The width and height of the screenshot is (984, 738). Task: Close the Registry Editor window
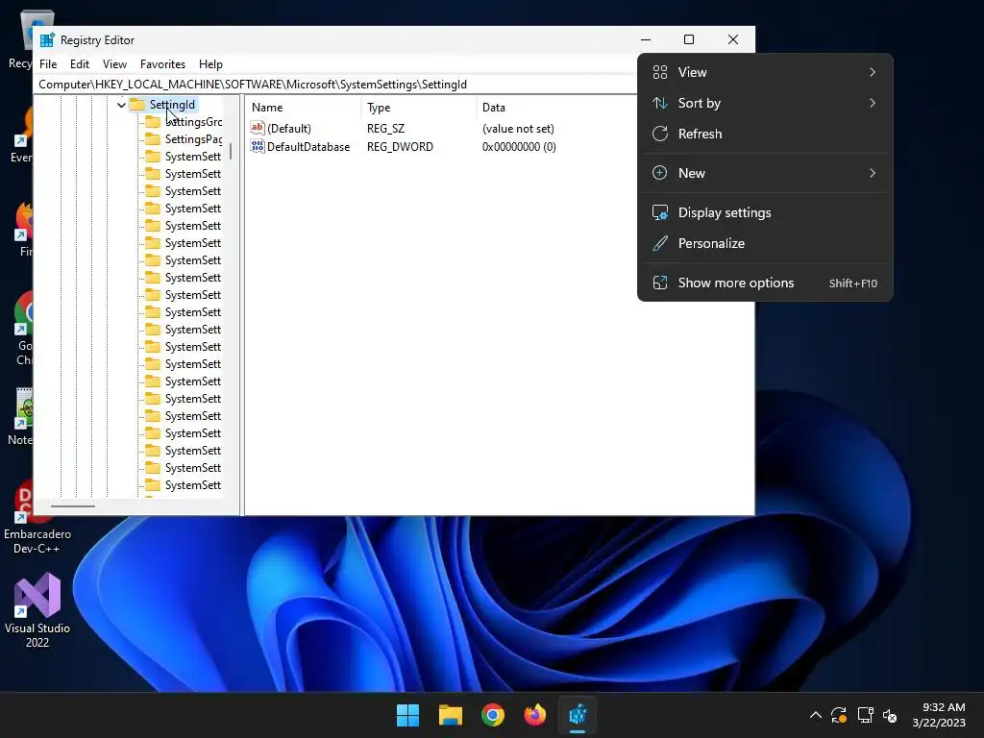tap(733, 39)
